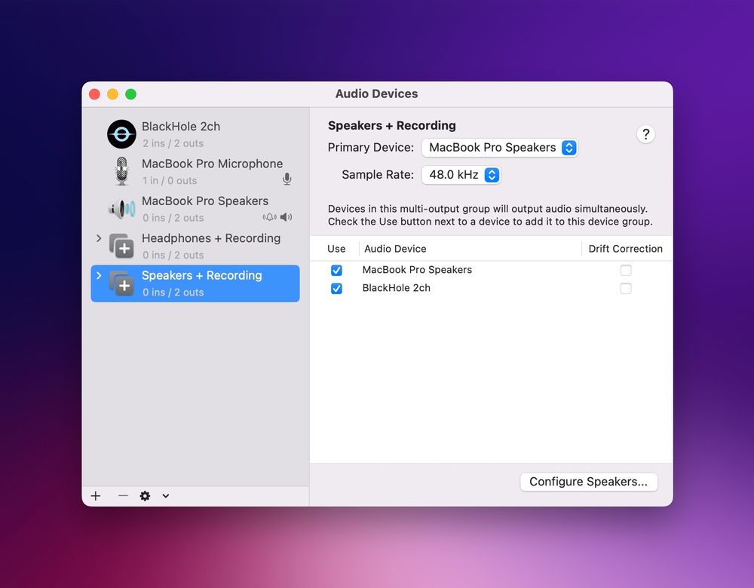This screenshot has height=588, width=754.
Task: Expand the Headphones + Recording device group
Action: pos(99,238)
